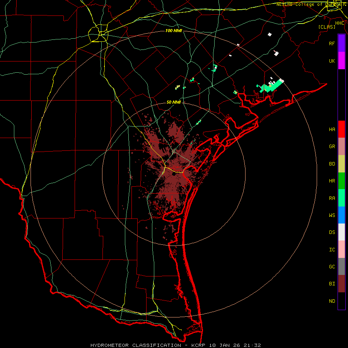This screenshot has width=348, height=348.
Task: Click the [CLAS] legend header
Action: coord(327,27)
